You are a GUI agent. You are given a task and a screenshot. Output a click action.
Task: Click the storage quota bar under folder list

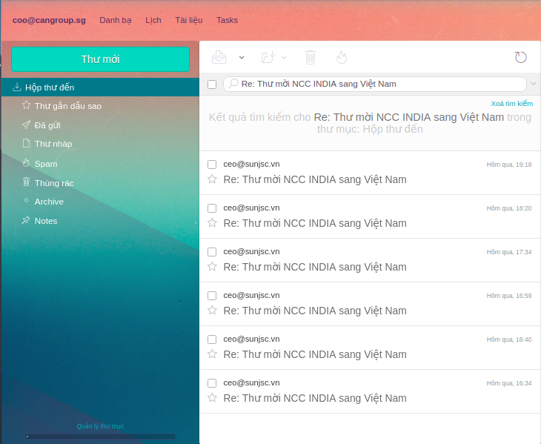point(100,437)
